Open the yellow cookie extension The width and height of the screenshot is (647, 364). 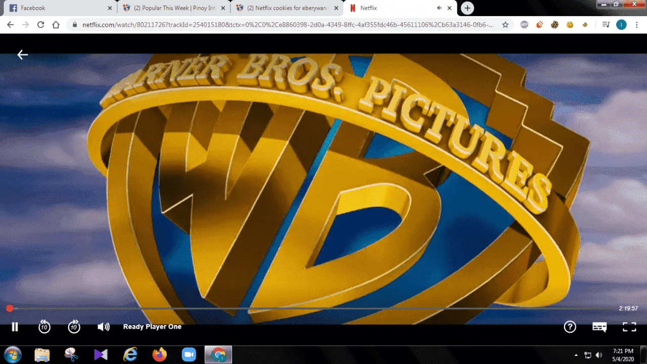click(570, 24)
